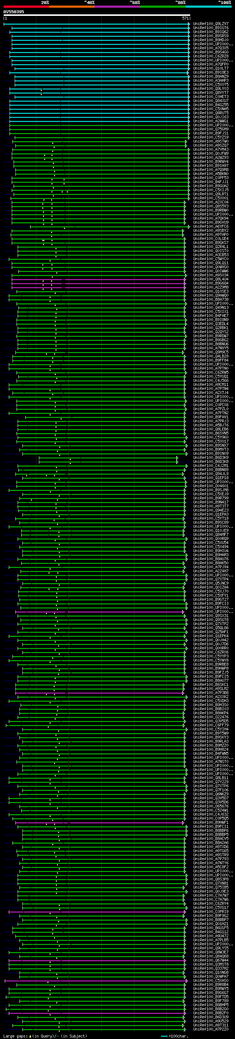Click the purple alignment bar for UniRef100_Q8L4U4
Screen dimensions: 235x1039
98,279
